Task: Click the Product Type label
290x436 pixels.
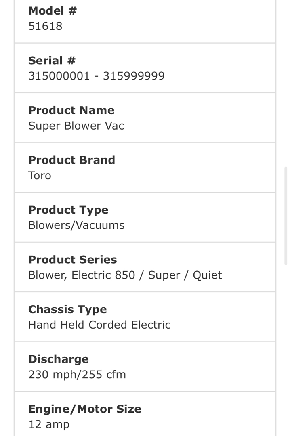Action: [68, 210]
